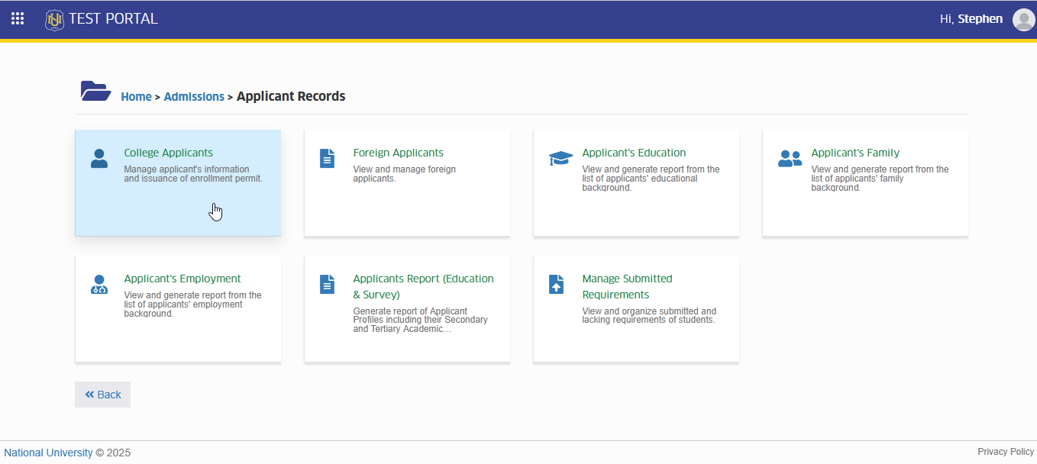This screenshot has height=464, width=1037.
Task: Click the document icon on Foreign Applicants
Action: [x=327, y=159]
